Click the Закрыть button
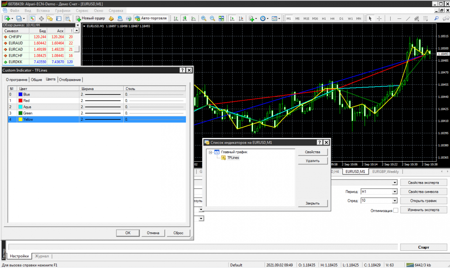Image resolution: width=450 pixels, height=268 pixels. pyautogui.click(x=313, y=203)
